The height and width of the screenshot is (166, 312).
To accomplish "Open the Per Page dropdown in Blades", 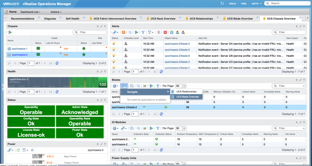I will coord(184,86).
